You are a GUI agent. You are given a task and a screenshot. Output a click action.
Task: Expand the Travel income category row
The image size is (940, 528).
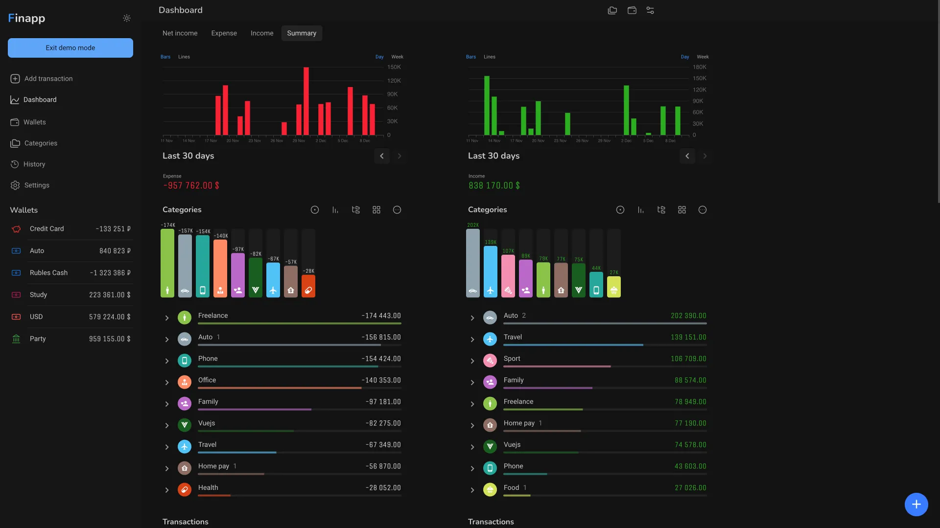point(472,339)
